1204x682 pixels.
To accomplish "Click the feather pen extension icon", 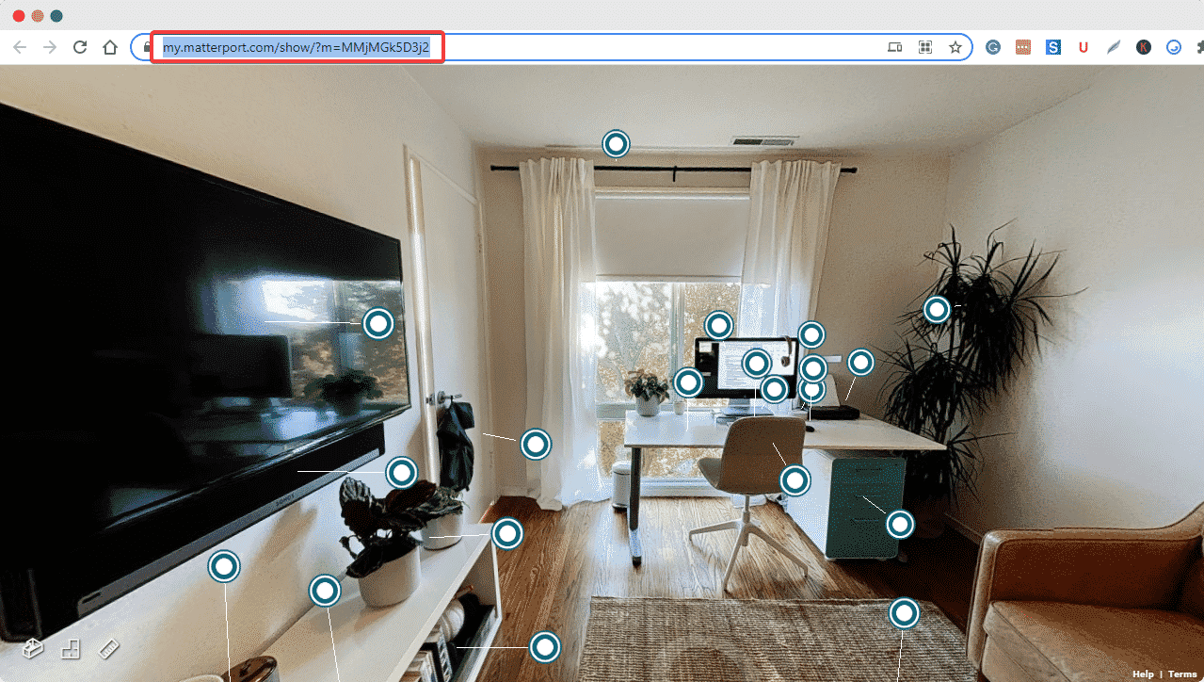I will click(1113, 46).
